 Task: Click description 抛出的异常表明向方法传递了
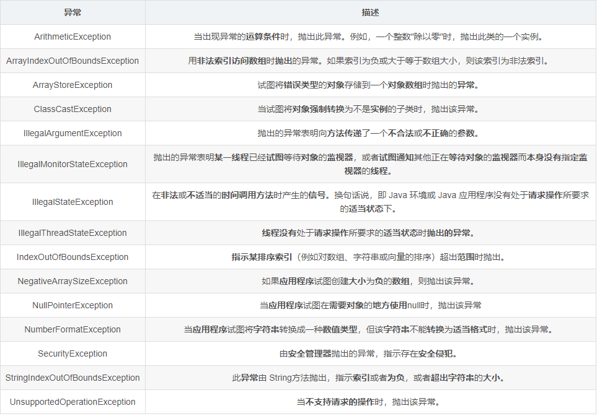(370, 133)
